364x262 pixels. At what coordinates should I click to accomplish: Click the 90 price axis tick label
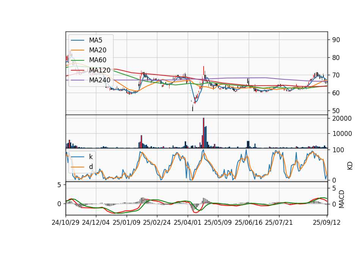click(336, 40)
